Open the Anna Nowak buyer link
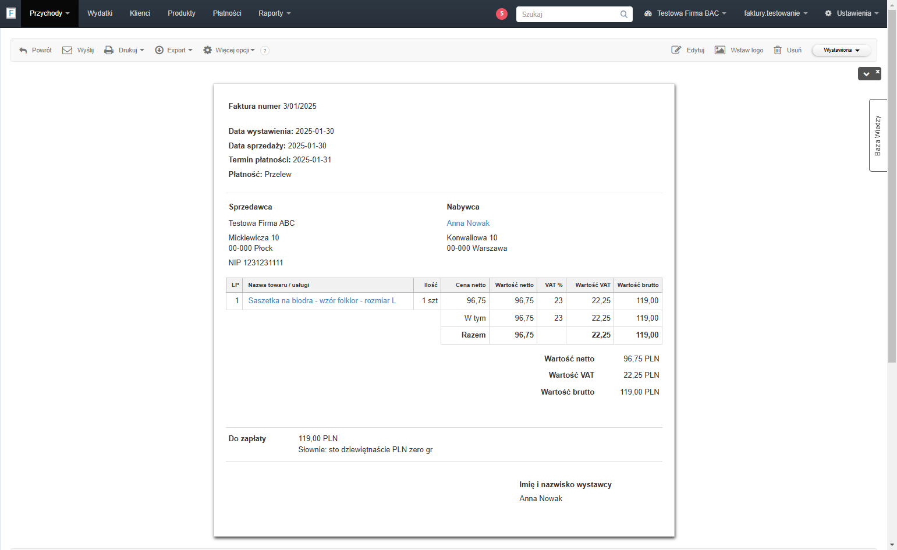The image size is (897, 550). click(468, 223)
